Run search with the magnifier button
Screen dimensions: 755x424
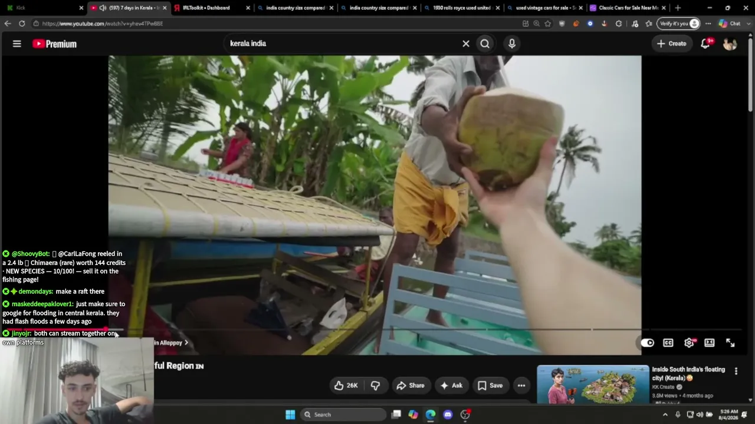point(485,44)
